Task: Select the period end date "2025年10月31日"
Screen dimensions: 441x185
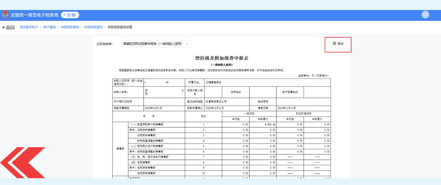Action: 215,108
